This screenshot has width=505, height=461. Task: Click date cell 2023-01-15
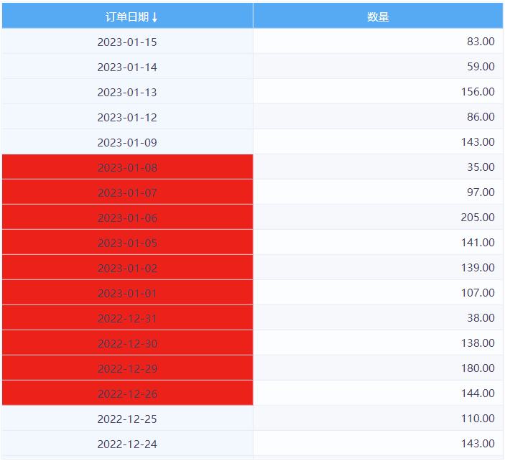pos(127,42)
